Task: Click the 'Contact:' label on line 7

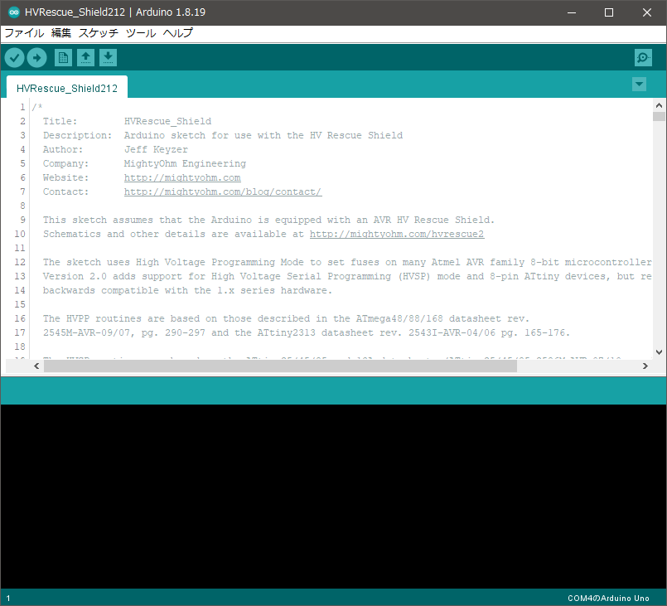Action: (65, 191)
